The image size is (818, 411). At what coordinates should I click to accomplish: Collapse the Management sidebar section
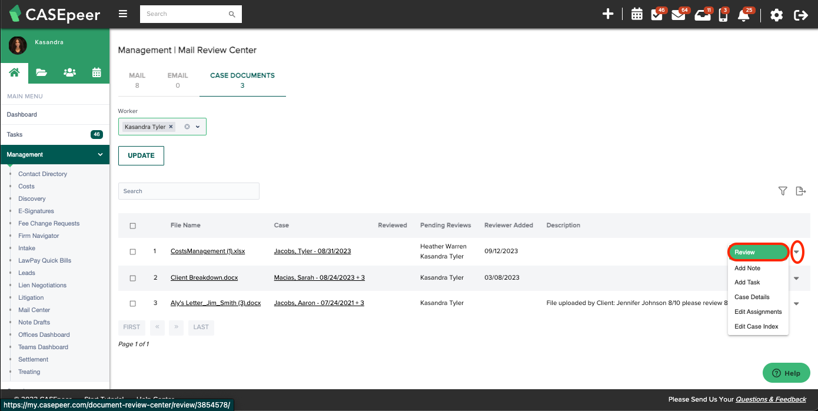click(x=100, y=154)
